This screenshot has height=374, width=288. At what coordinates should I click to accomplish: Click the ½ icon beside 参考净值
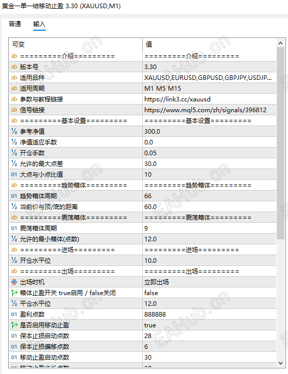14,131
